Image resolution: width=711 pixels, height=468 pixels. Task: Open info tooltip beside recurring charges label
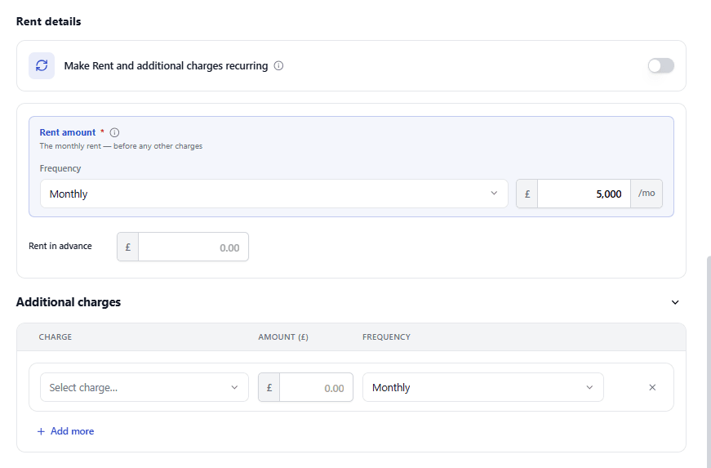(x=279, y=66)
